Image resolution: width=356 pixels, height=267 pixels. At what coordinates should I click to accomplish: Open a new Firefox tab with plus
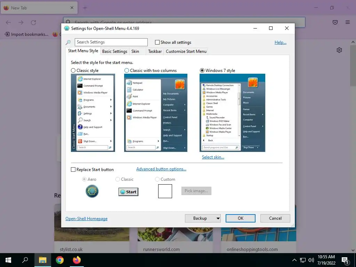85,8
